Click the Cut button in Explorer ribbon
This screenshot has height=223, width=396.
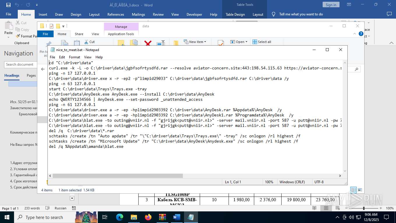click(90, 42)
